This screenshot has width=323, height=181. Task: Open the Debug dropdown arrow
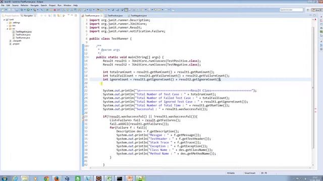pos(25,10)
